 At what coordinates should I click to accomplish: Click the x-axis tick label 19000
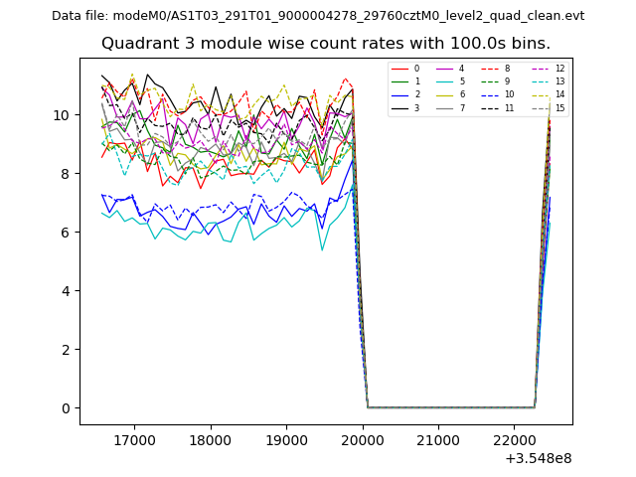point(286,439)
